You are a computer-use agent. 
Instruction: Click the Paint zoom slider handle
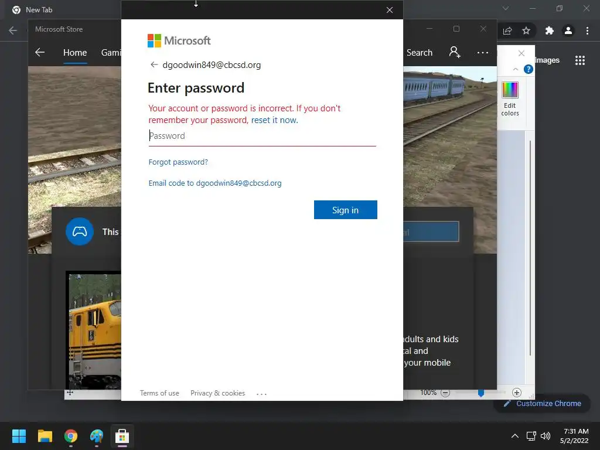coord(481,393)
